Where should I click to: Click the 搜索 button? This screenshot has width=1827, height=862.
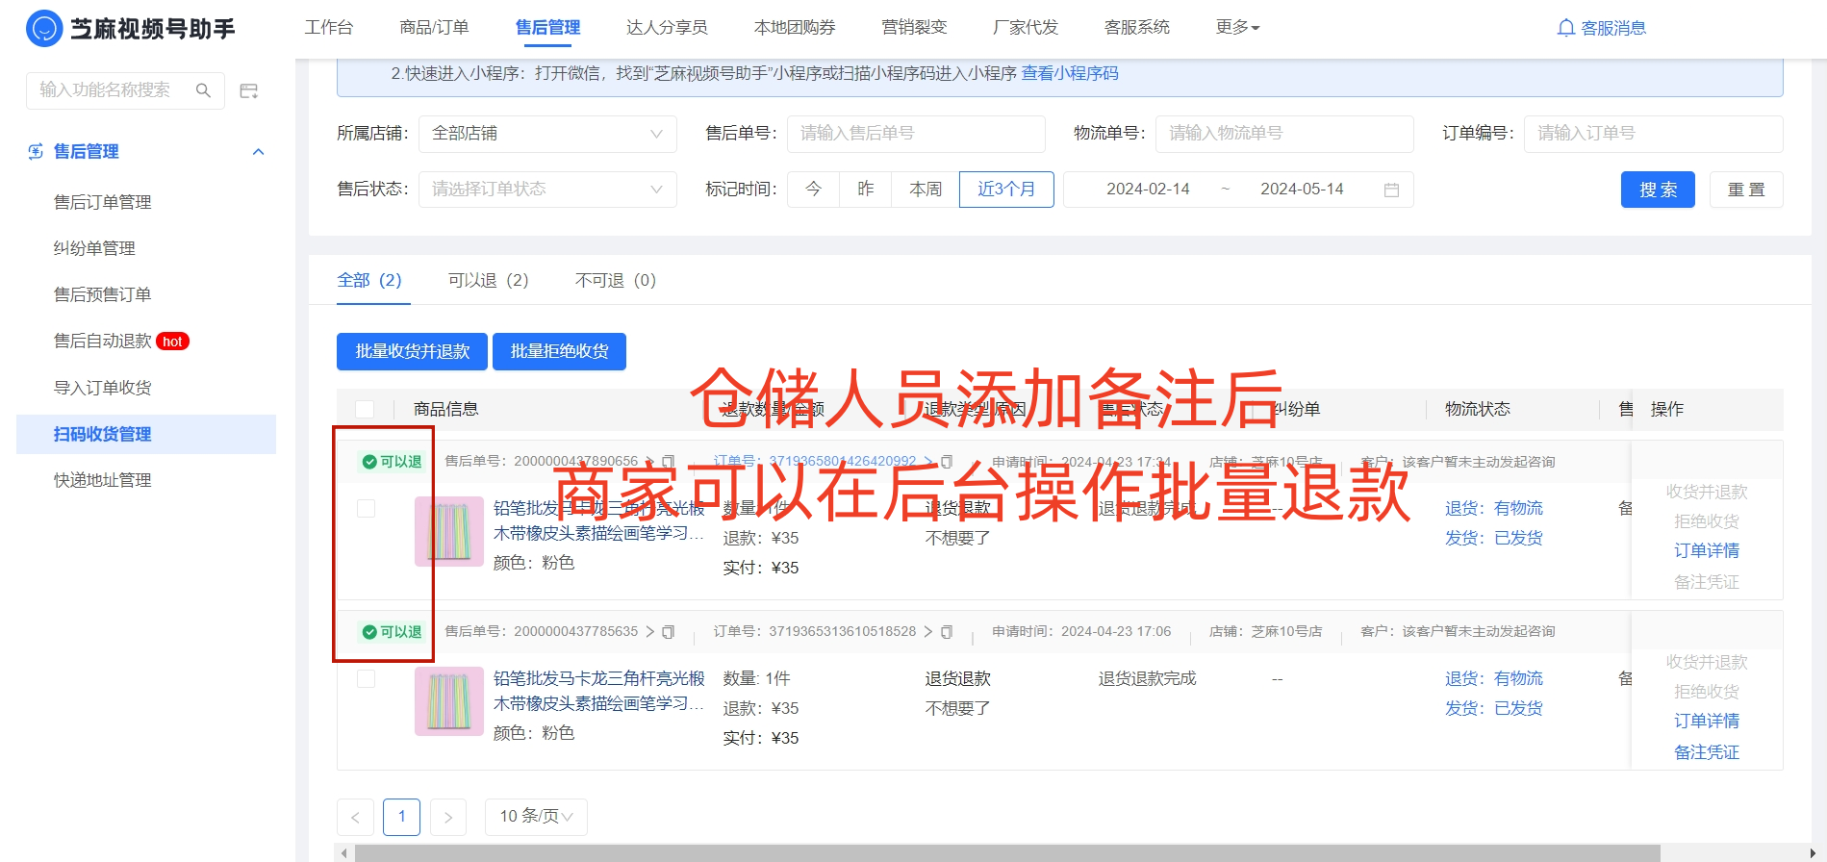pos(1658,190)
